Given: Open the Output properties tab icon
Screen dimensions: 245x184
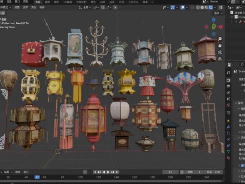Looking at the screenshot, I should tap(229, 87).
